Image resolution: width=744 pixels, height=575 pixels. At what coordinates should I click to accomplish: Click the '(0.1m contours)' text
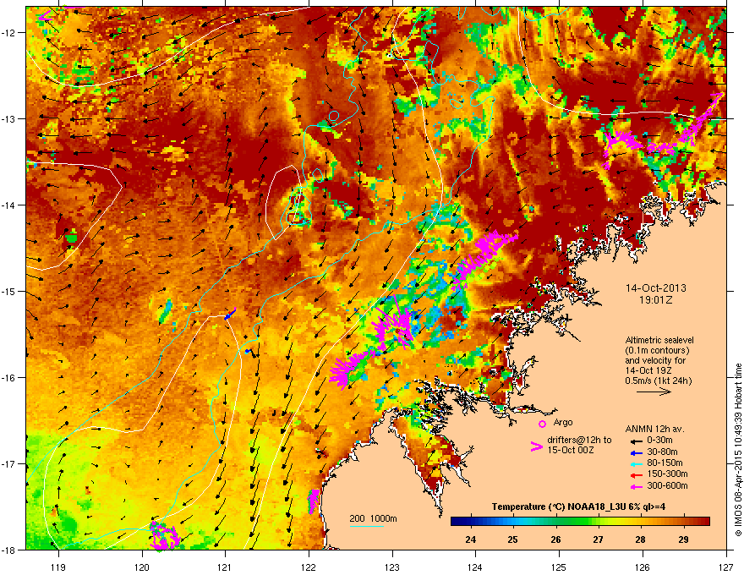(x=657, y=350)
